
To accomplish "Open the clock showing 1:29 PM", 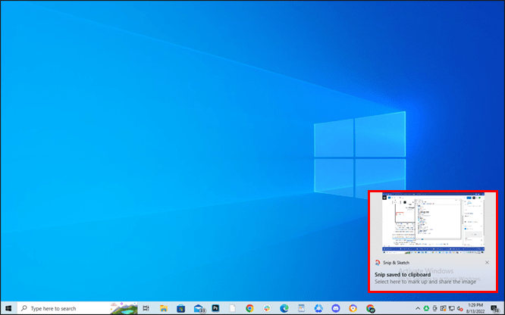I will click(475, 308).
